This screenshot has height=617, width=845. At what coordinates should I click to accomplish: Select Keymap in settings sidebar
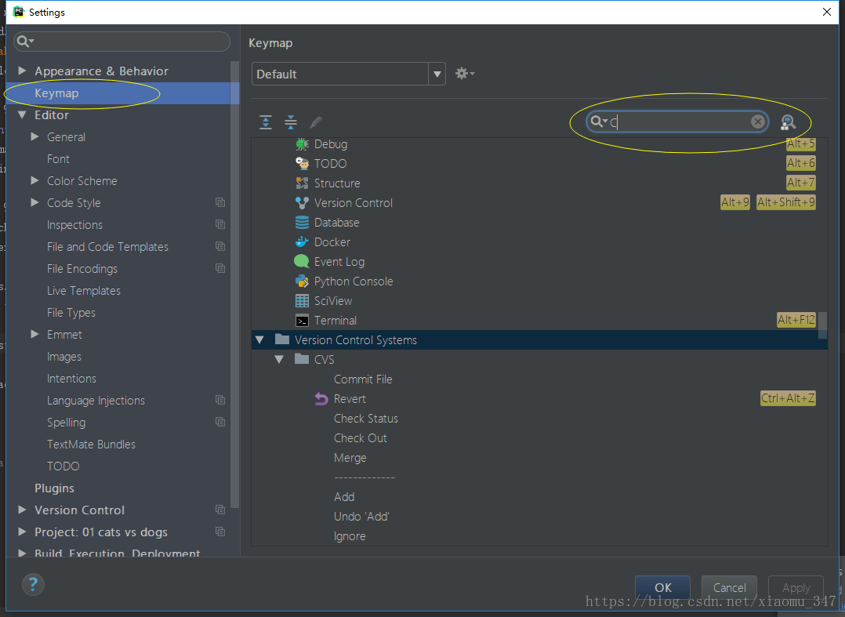[x=123, y=93]
